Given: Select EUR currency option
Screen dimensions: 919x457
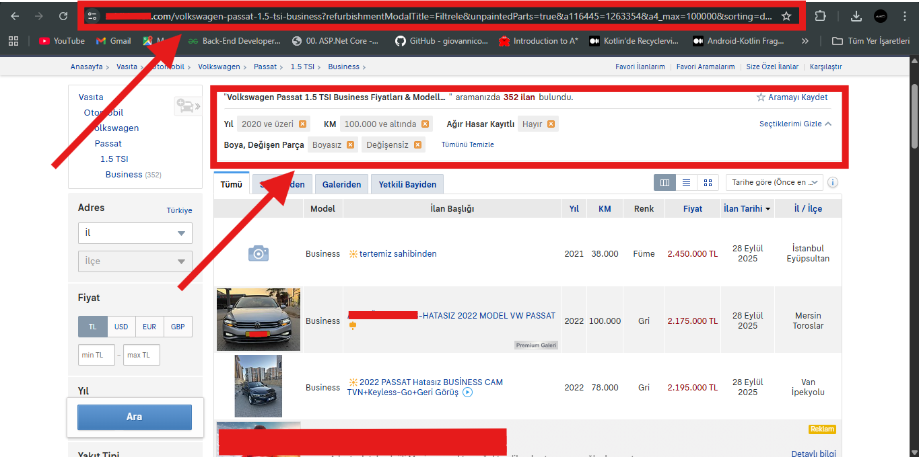Looking at the screenshot, I should pyautogui.click(x=149, y=327).
